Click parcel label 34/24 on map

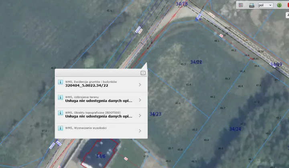(x=235, y=129)
